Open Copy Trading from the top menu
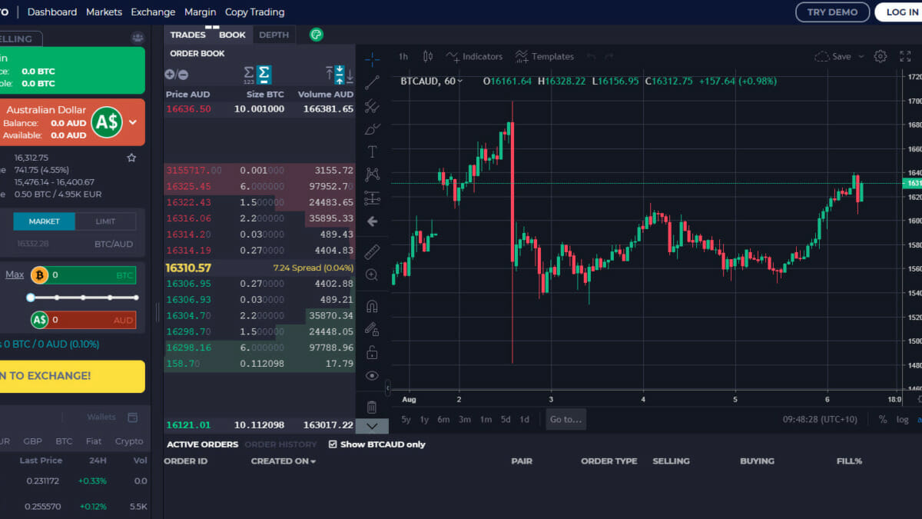922x519 pixels. click(254, 12)
